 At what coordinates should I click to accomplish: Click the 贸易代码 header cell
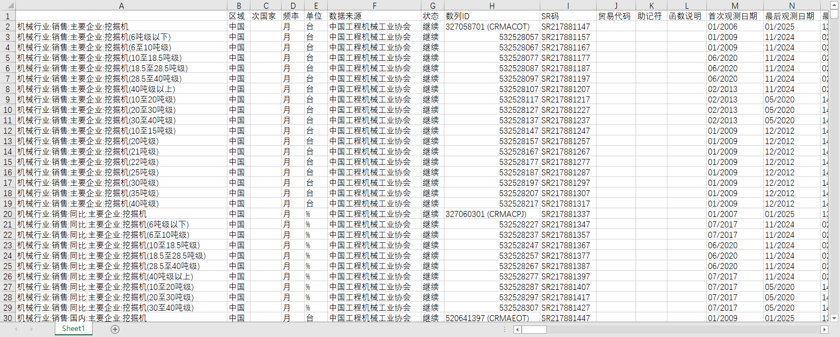click(x=616, y=16)
